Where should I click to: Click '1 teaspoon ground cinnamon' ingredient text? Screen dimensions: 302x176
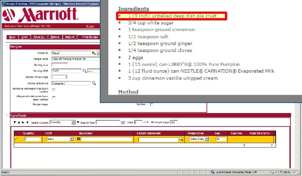pos(161,29)
